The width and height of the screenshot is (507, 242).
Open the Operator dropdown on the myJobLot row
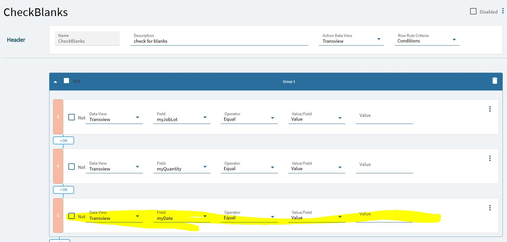(x=249, y=117)
